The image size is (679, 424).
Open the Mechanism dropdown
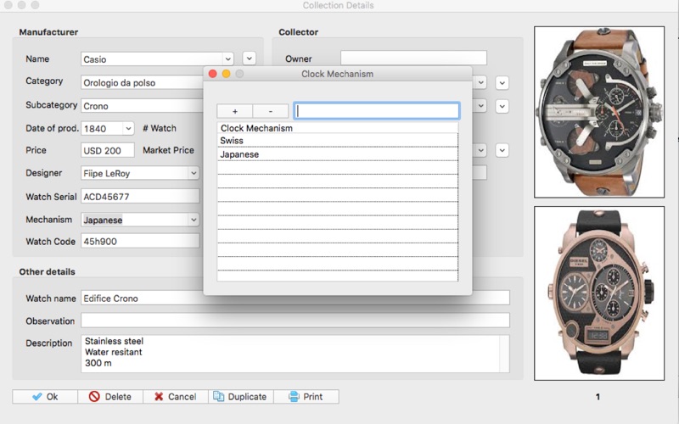point(194,220)
